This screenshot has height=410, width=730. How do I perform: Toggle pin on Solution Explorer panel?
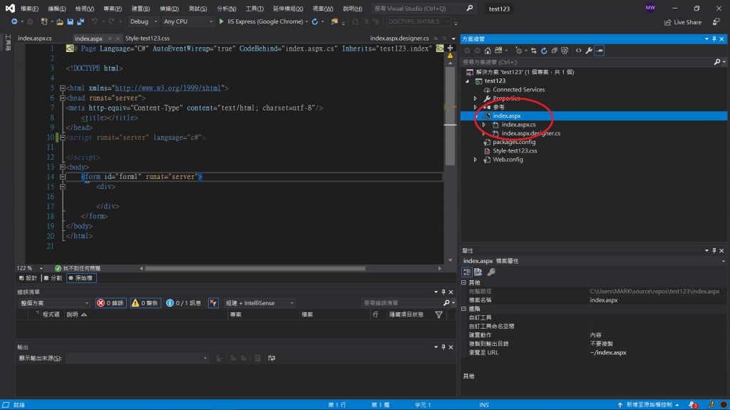pyautogui.click(x=714, y=39)
